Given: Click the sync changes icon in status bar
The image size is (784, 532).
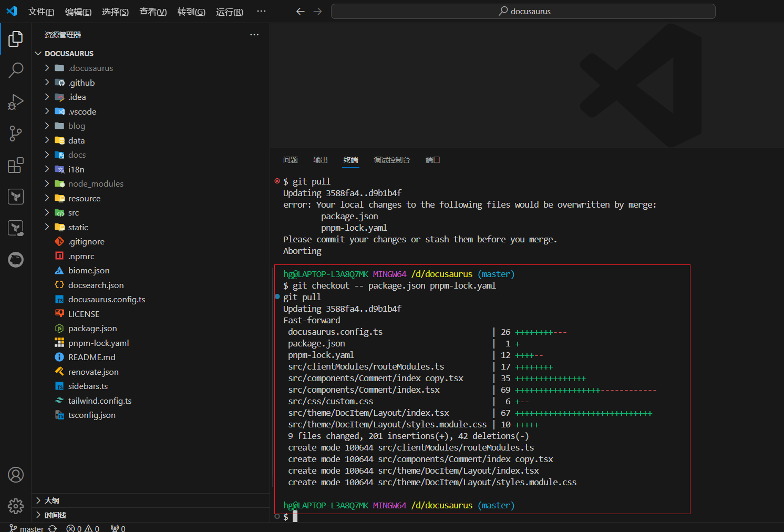Looking at the screenshot, I should point(53,528).
